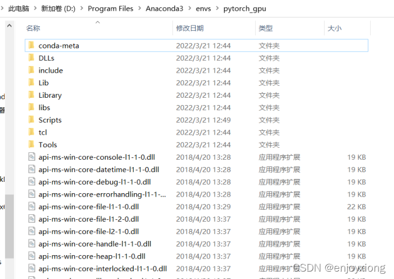Select file name api-ms-win-core-file-l1-2-0.dll
The image size is (394, 279).
(89, 219)
